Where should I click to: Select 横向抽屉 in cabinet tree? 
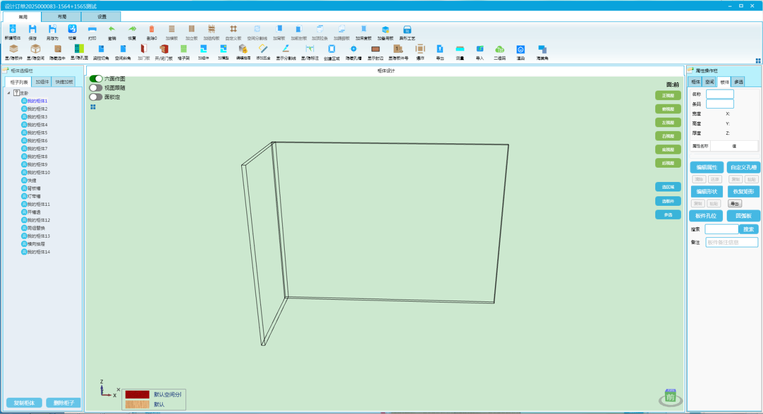tap(36, 244)
